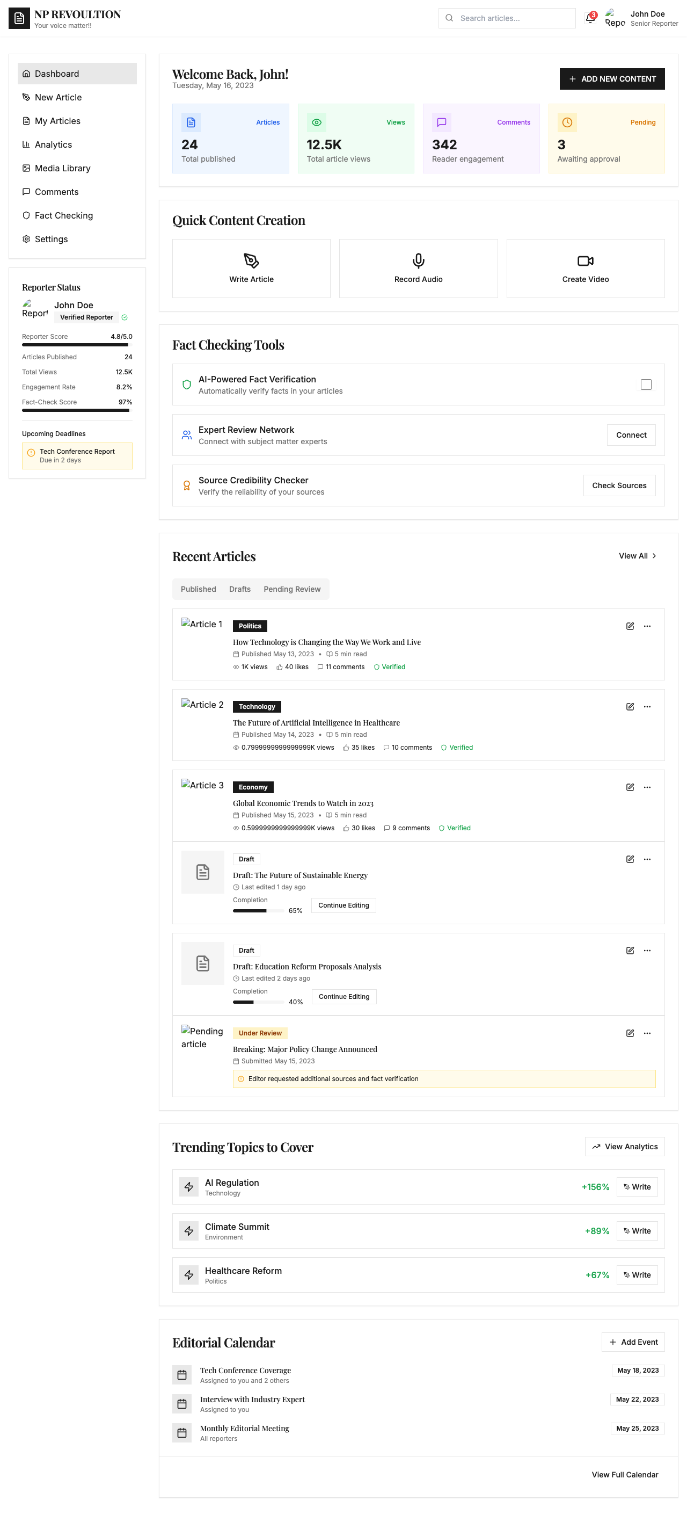687x1515 pixels.
Task: Switch to the Drafts tab
Action: click(x=240, y=589)
